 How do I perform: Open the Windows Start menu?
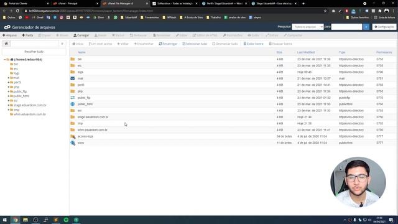[5, 220]
